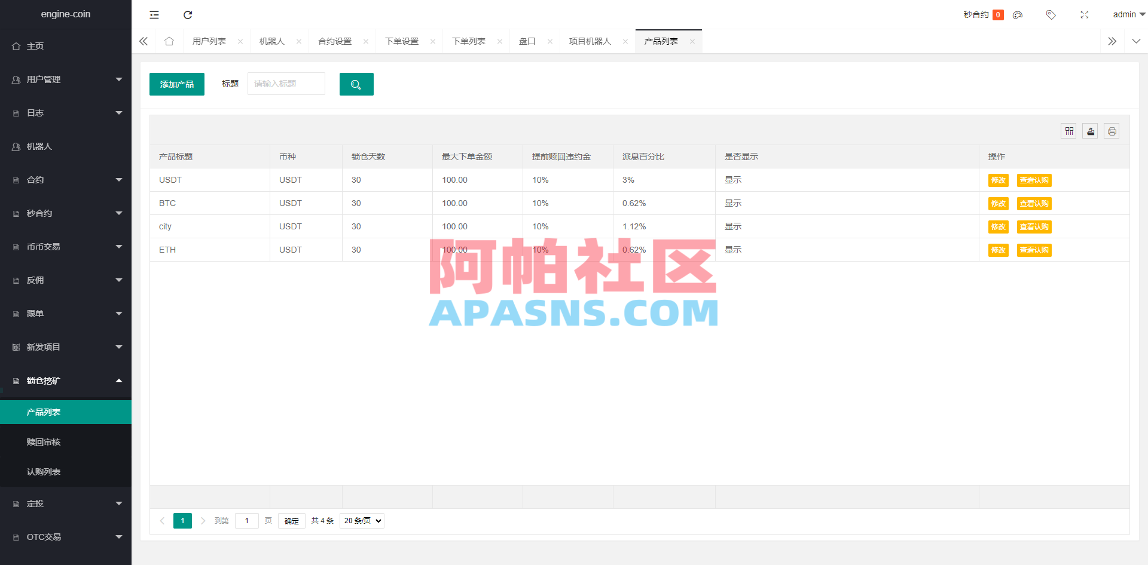
Task: Click the table print icon
Action: (1112, 131)
